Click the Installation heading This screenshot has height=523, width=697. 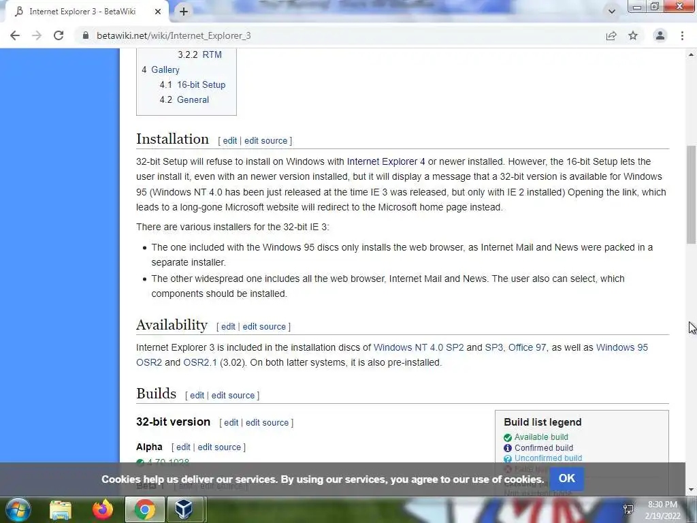(x=172, y=139)
